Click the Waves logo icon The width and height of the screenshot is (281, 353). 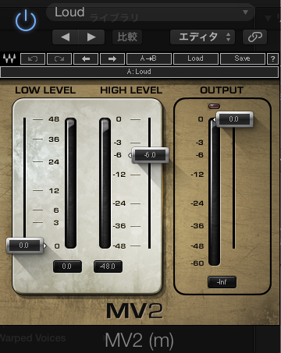click(x=9, y=58)
